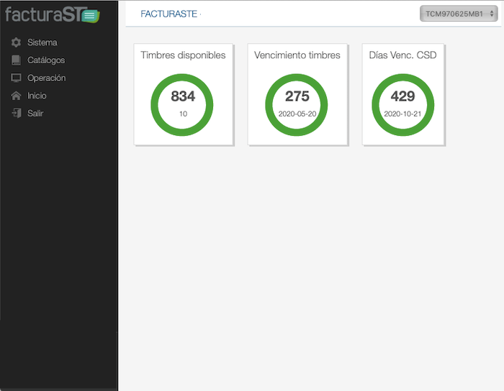Click the gear icon beside Sistema
504x391 pixels.
point(17,42)
